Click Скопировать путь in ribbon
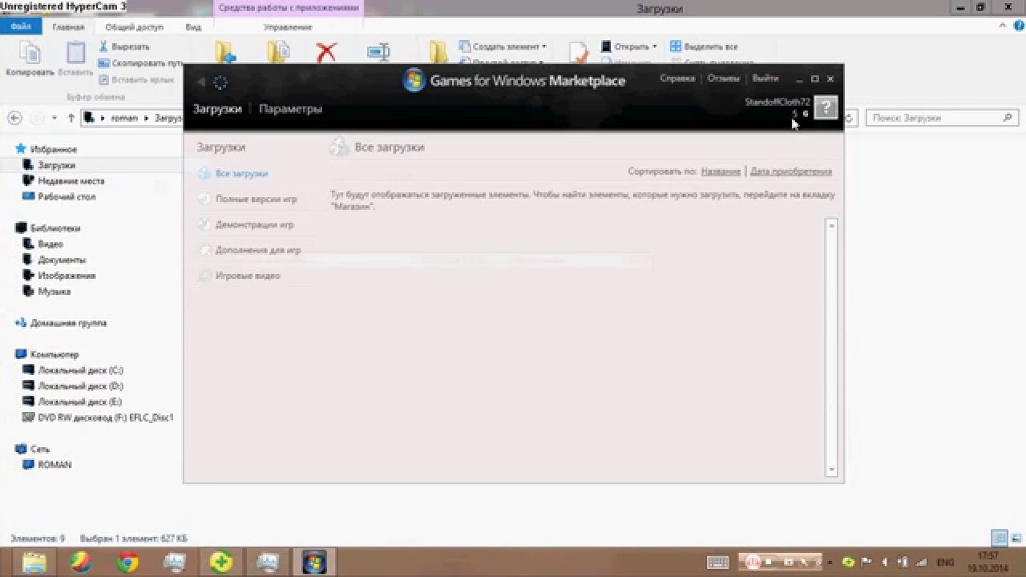This screenshot has height=577, width=1026. pos(140,63)
